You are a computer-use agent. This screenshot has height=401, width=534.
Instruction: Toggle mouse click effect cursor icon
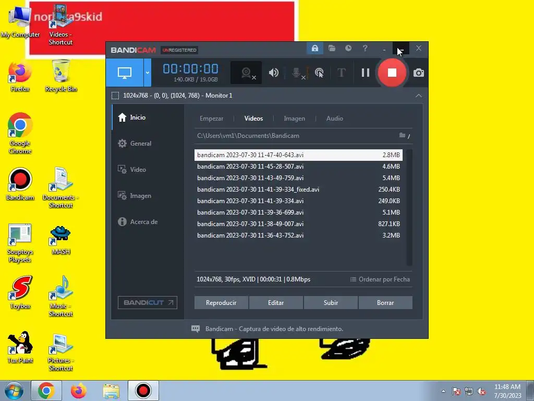point(319,73)
